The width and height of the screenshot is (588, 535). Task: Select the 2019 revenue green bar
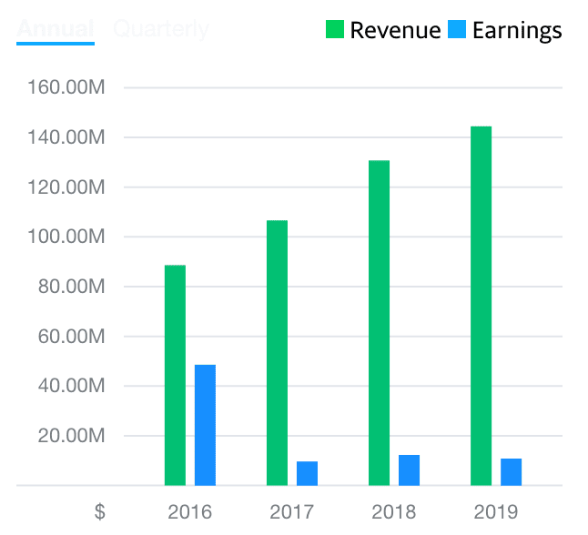pyautogui.click(x=482, y=306)
